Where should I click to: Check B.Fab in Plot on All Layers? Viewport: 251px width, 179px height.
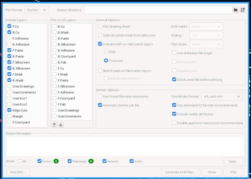pos(55,62)
